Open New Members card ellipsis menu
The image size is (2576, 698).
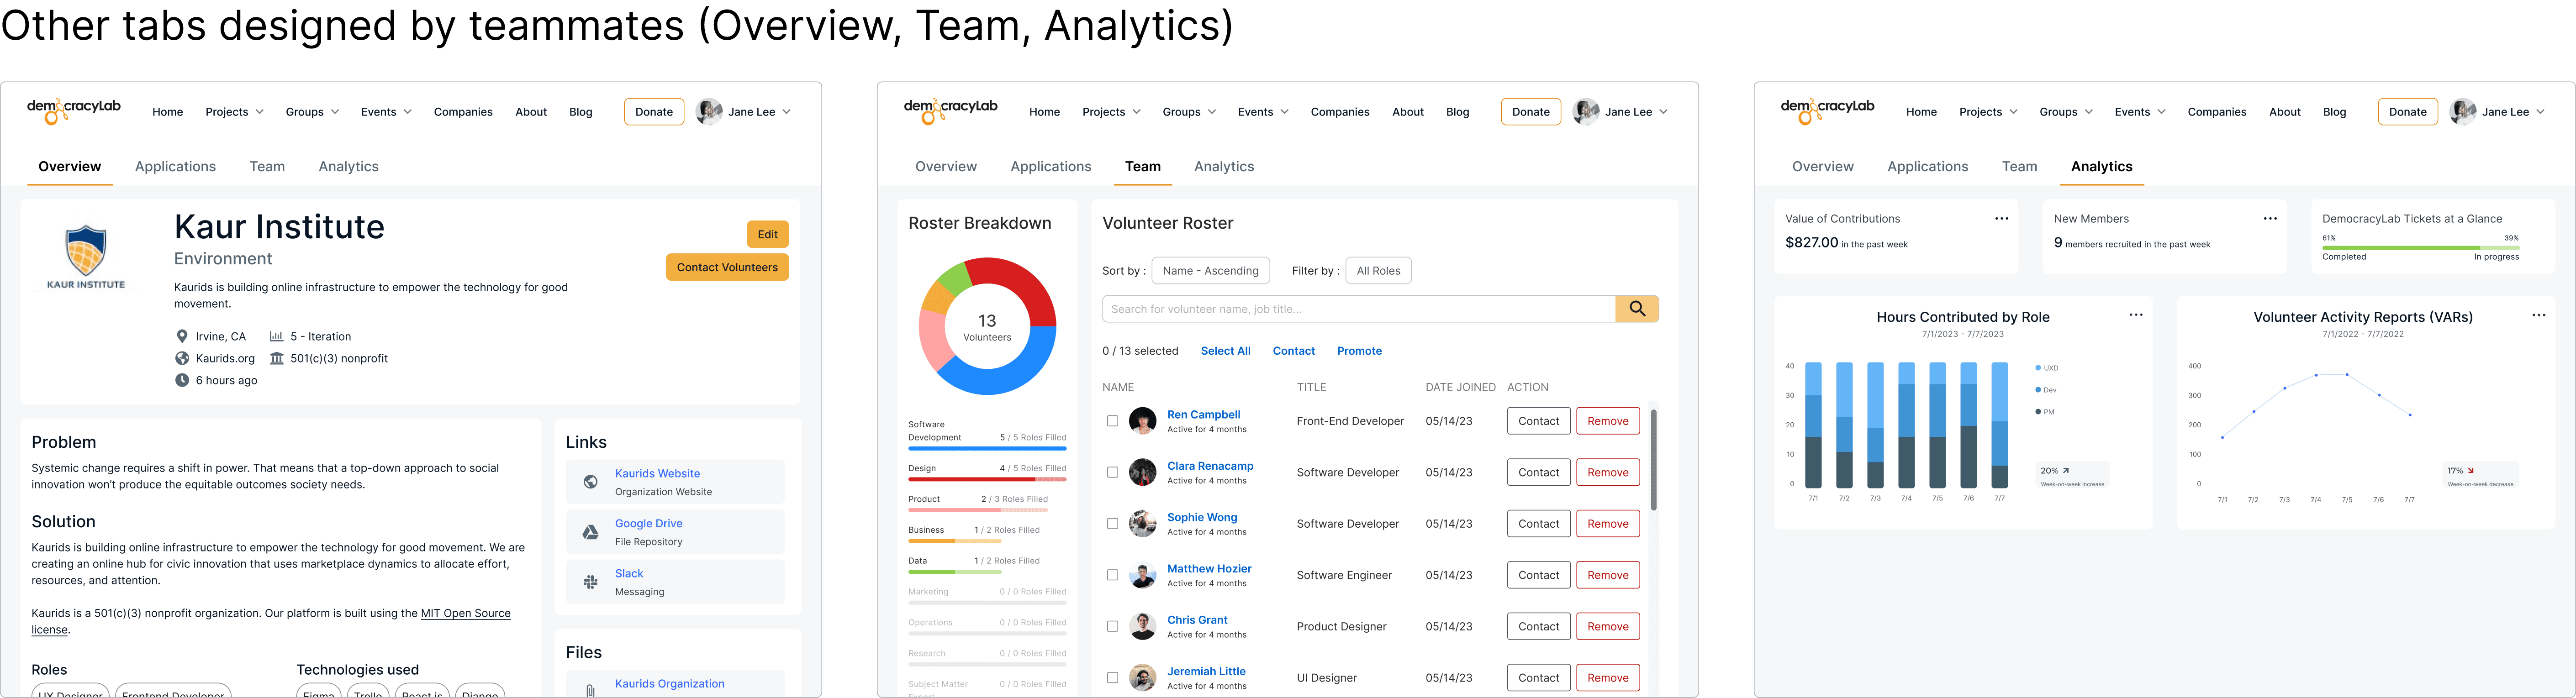2270,219
